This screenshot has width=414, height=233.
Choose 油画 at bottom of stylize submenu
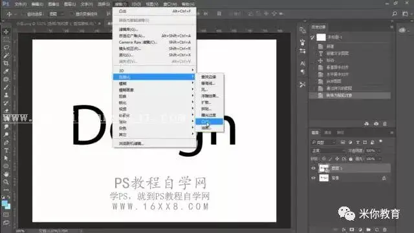(210, 128)
